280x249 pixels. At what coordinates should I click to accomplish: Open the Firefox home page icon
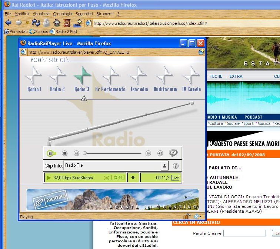57,23
